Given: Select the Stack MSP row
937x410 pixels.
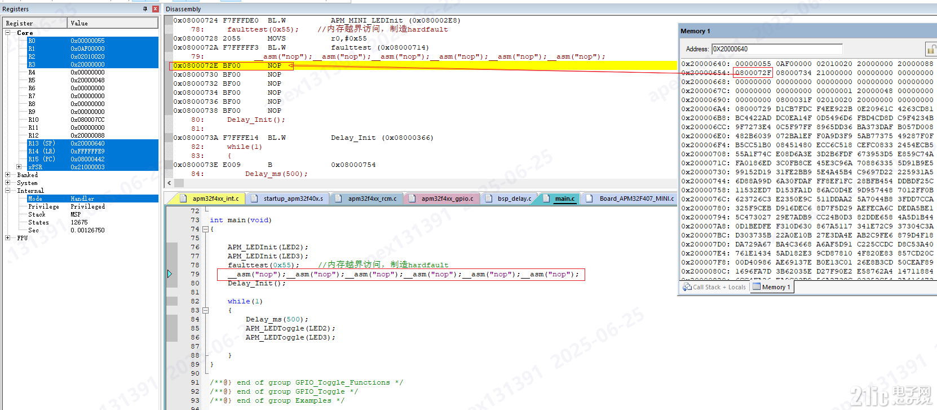Looking at the screenshot, I should click(x=92, y=214).
